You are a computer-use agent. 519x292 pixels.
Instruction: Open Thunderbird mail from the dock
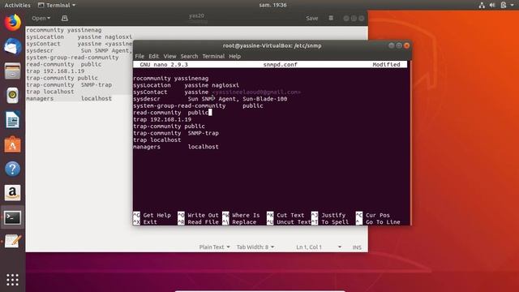13,46
